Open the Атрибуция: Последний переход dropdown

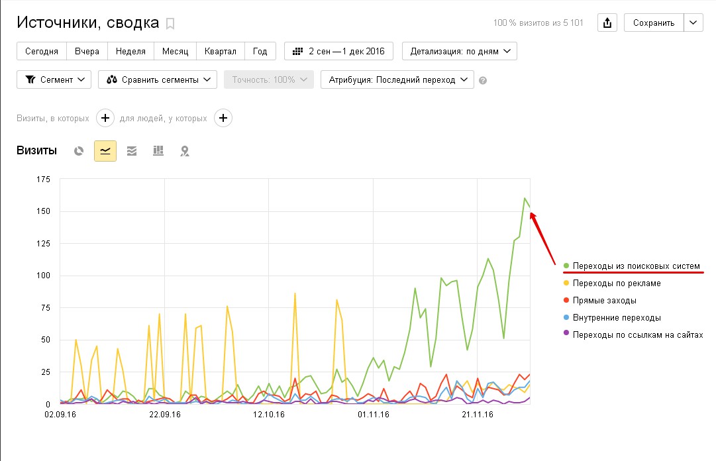(x=397, y=79)
